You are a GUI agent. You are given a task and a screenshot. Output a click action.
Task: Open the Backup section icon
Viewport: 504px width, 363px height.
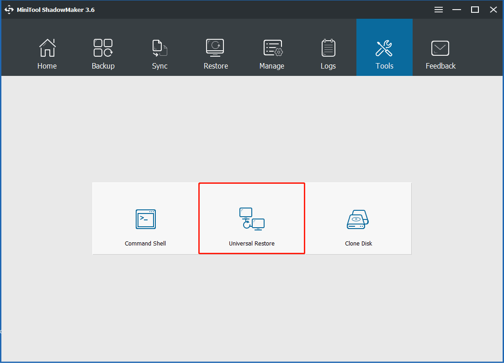tap(103, 48)
